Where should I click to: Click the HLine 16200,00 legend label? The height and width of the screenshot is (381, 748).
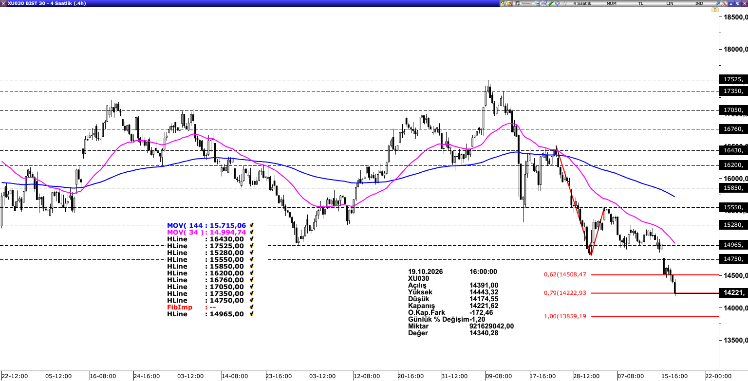(x=206, y=273)
